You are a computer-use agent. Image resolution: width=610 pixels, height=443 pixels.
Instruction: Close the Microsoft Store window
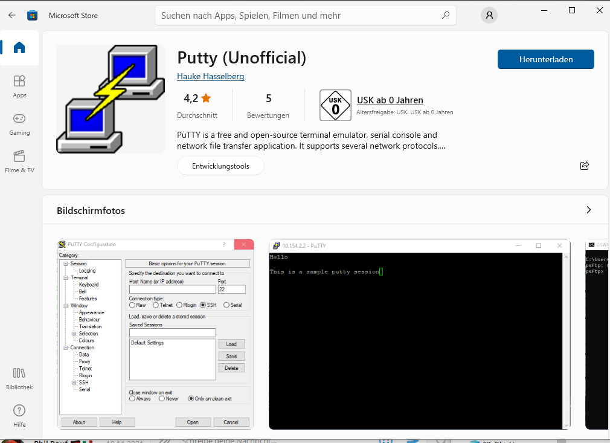pos(600,10)
